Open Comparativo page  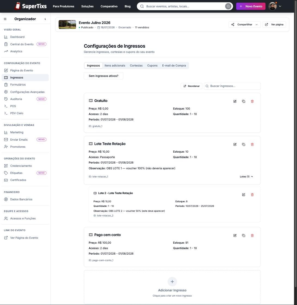click(109, 7)
